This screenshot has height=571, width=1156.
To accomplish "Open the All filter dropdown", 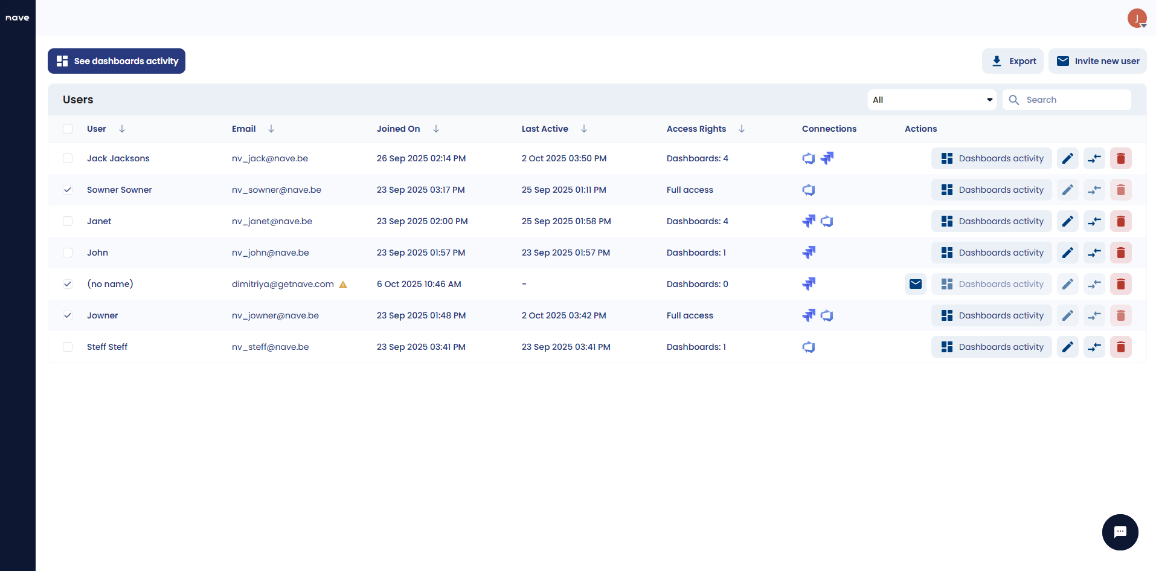I will [x=932, y=99].
